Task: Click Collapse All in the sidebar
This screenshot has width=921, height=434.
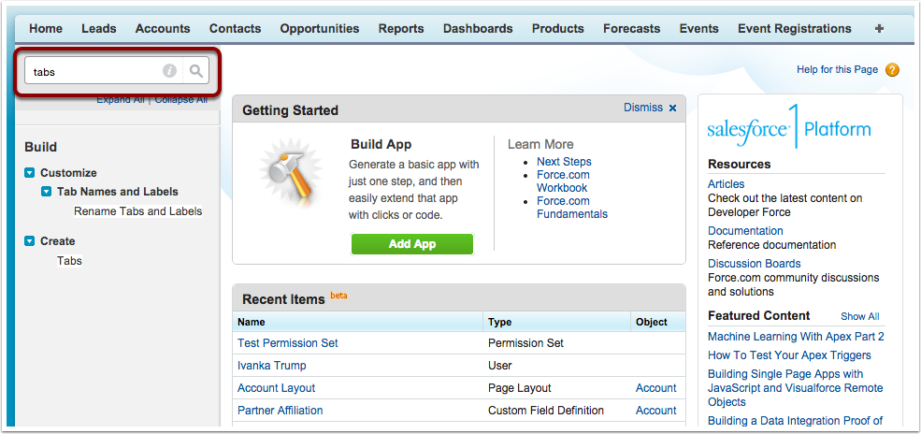Action: coord(180,100)
